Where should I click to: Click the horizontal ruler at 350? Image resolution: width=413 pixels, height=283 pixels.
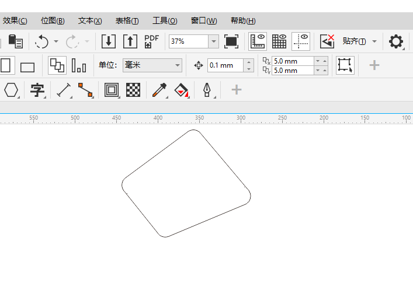pyautogui.click(x=199, y=118)
